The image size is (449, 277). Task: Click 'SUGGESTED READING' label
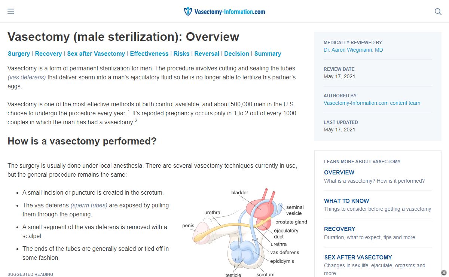coord(30,274)
